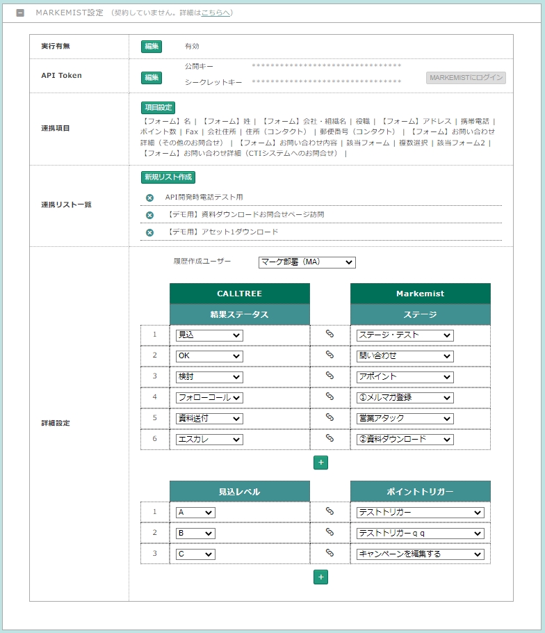This screenshot has width=545, height=633.
Task: Open the 見込レベル A dropdown
Action: coord(195,513)
